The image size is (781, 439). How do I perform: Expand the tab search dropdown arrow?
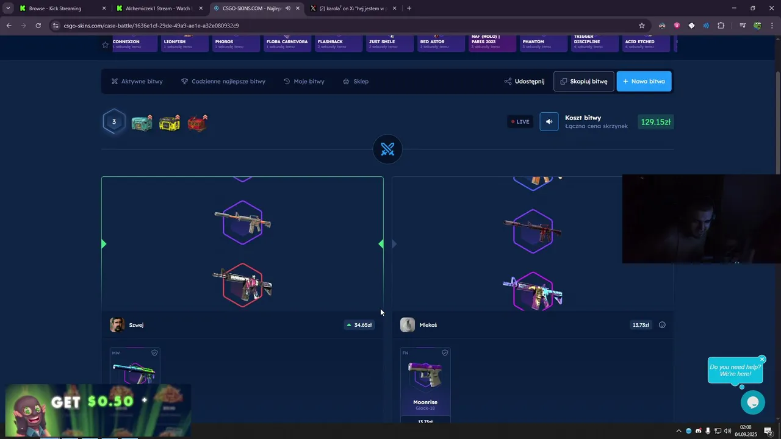[x=8, y=9]
